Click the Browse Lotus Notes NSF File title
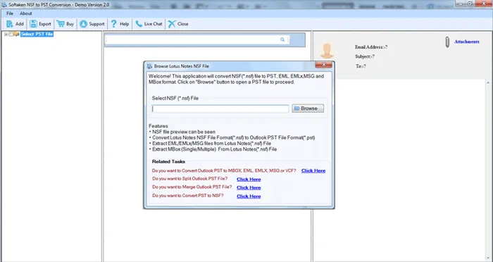Viewport: 493px width, 262px height. pyautogui.click(x=182, y=66)
